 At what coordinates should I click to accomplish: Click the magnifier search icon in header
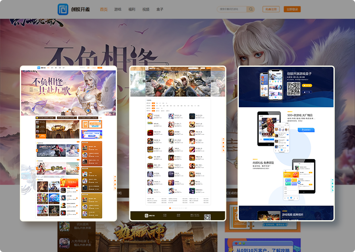251,9
